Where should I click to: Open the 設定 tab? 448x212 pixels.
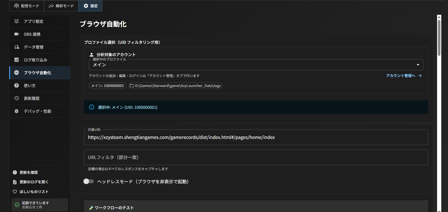click(x=90, y=6)
